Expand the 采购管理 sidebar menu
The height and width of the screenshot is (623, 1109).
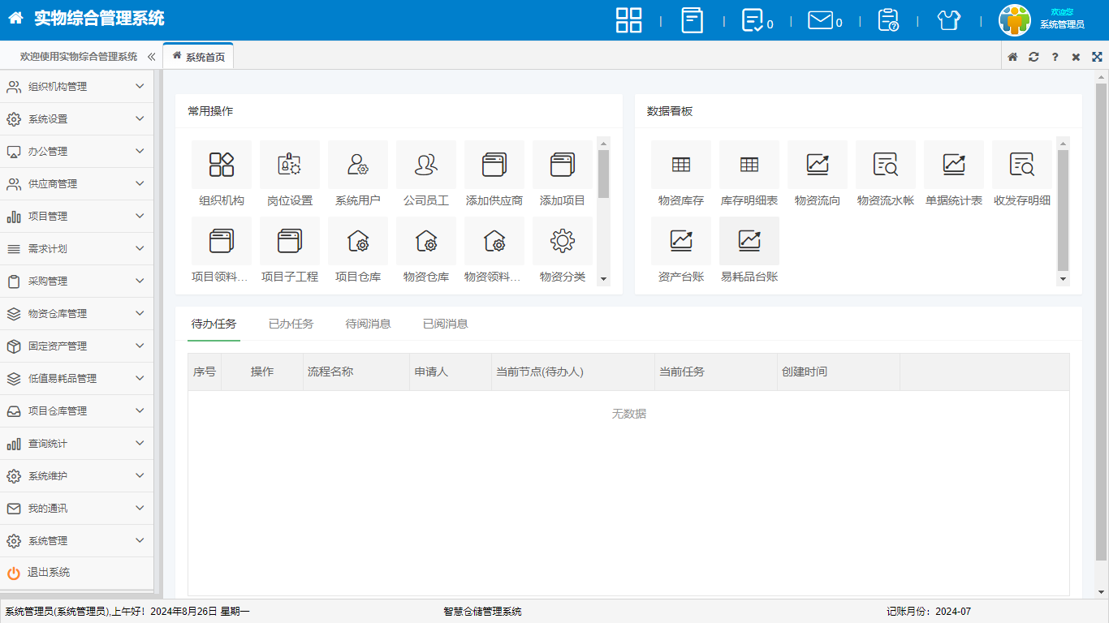click(x=76, y=281)
